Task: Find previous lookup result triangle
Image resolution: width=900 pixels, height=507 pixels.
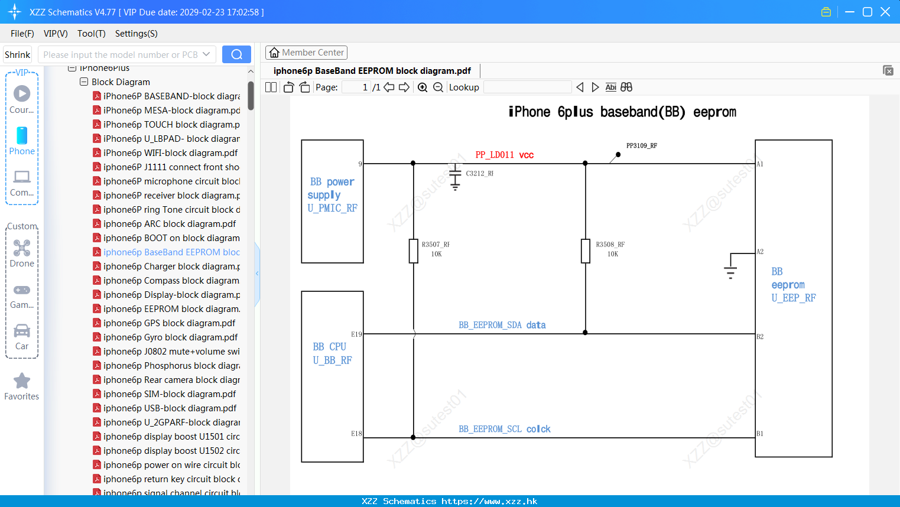Action: point(580,87)
